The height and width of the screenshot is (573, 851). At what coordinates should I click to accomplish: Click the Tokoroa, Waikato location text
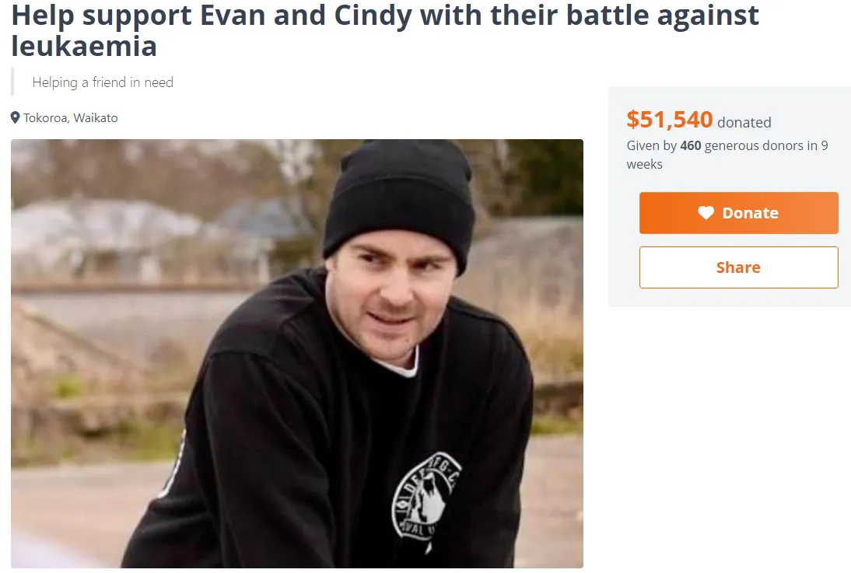pos(71,117)
